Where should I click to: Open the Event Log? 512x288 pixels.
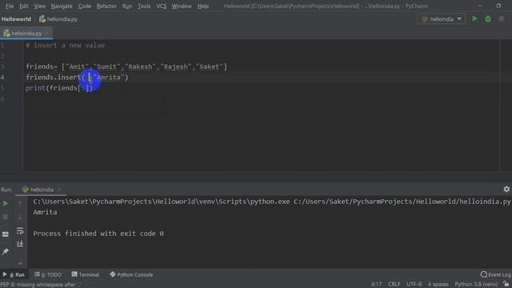(x=496, y=274)
